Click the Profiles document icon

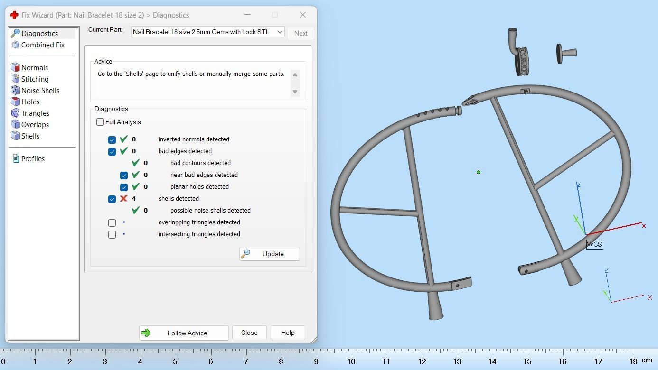pos(16,158)
